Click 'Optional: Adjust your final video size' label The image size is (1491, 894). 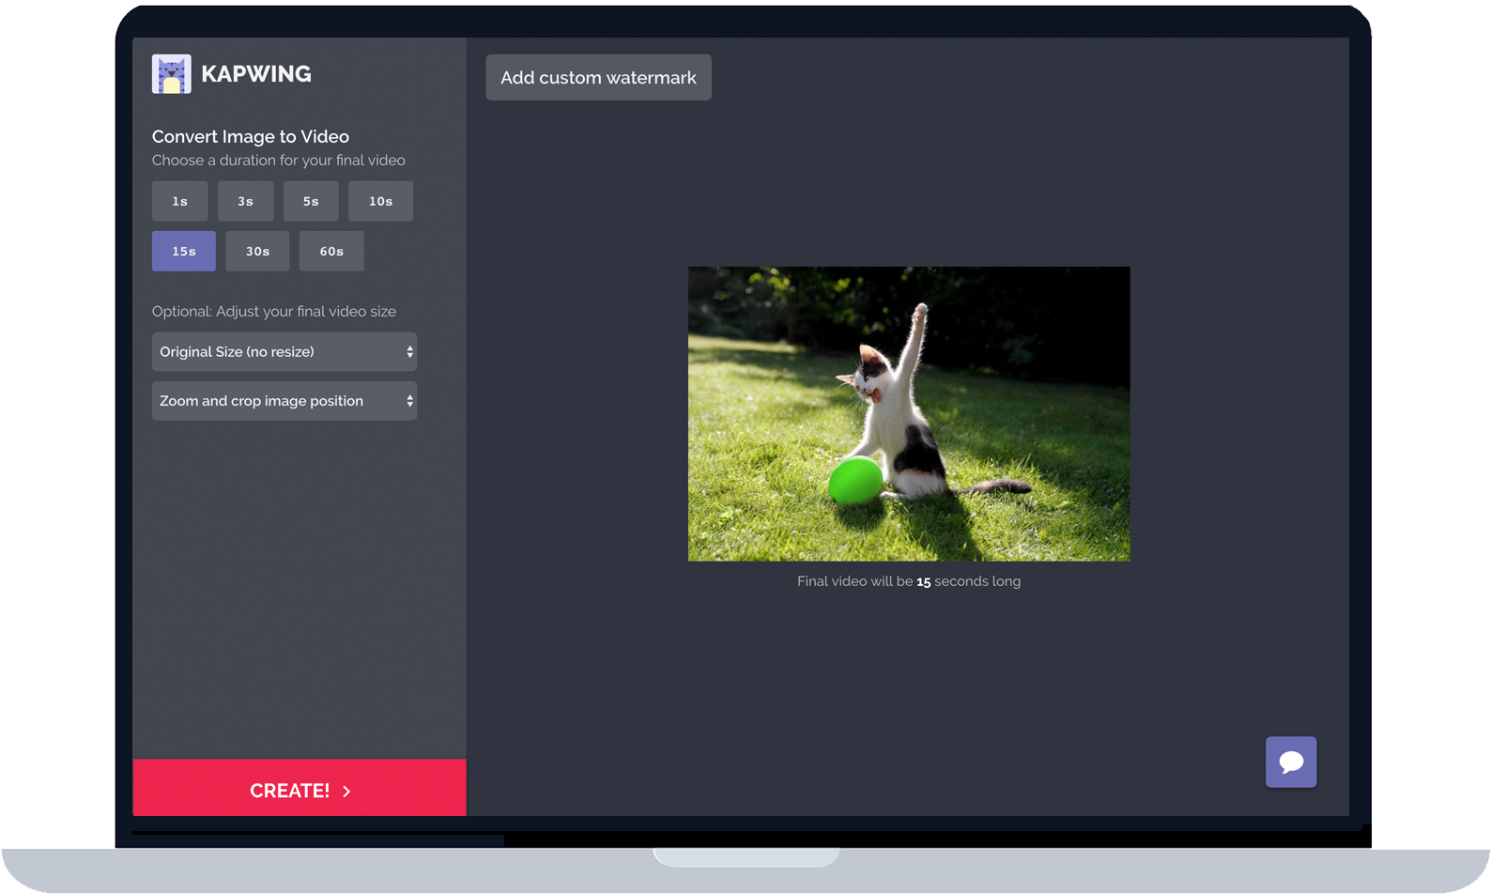(274, 312)
